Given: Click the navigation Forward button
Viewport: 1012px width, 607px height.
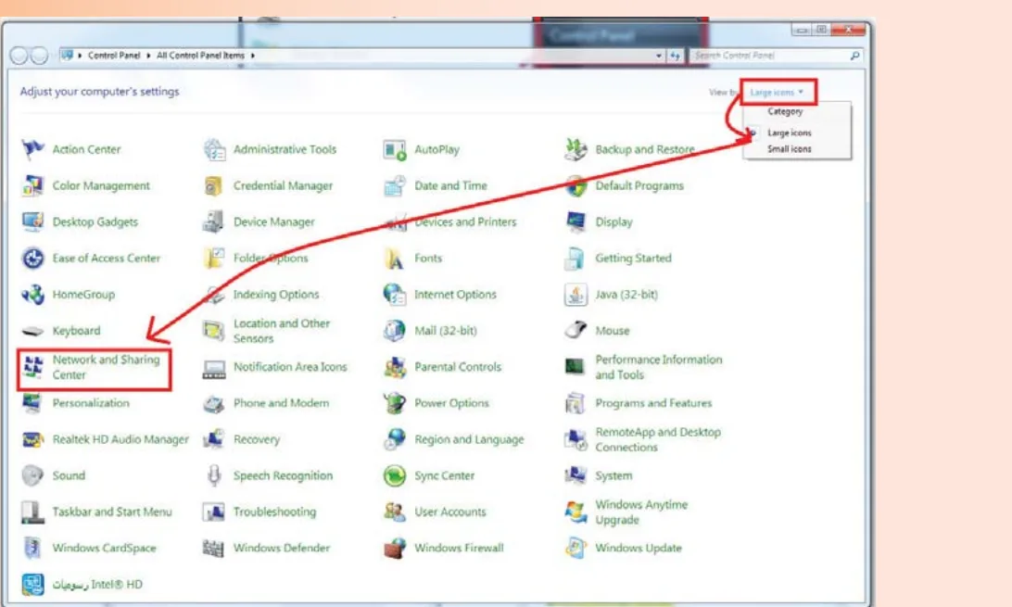Looking at the screenshot, I should point(39,57).
